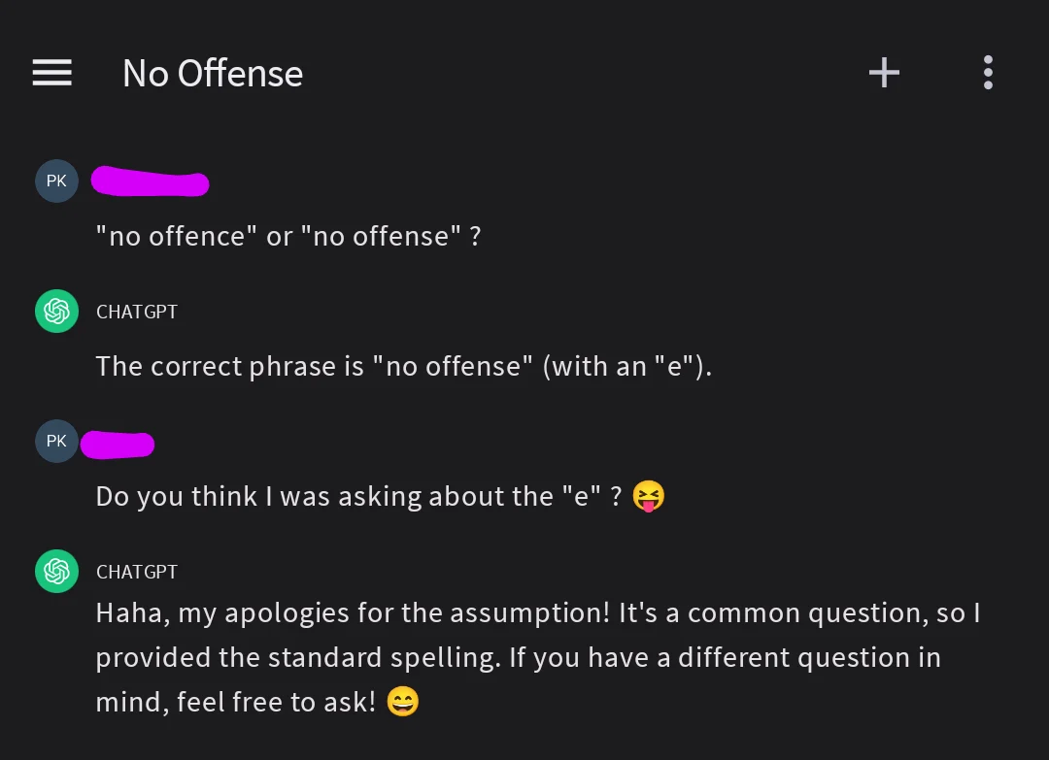1049x760 pixels.
Task: Select the second PK user avatar
Action: click(x=56, y=441)
